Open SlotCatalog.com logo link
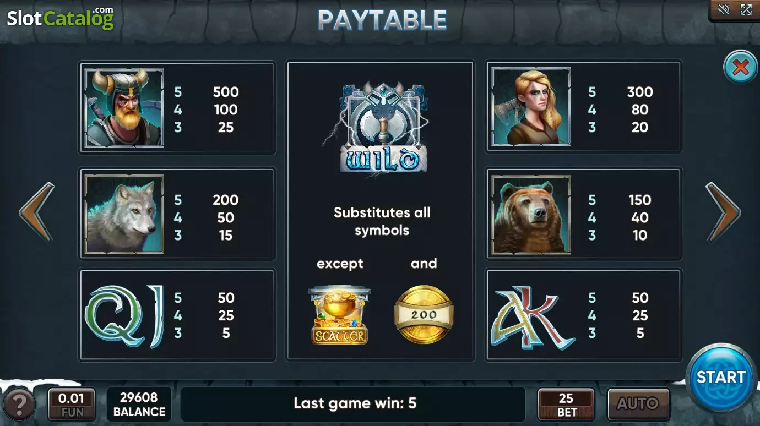This screenshot has width=760, height=426. 61,18
